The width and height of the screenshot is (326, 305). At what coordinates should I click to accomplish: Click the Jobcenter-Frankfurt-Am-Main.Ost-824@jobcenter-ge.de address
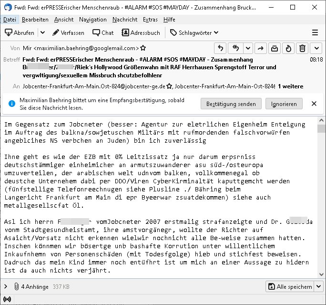click(x=94, y=86)
